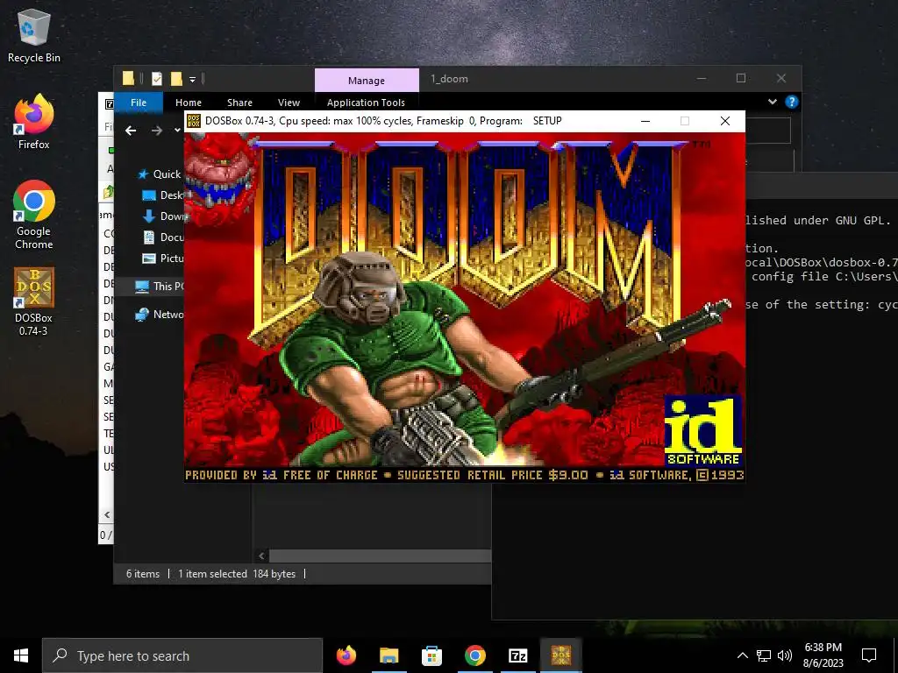
Task: Close the 1_doom Explorer window
Action: (x=781, y=78)
